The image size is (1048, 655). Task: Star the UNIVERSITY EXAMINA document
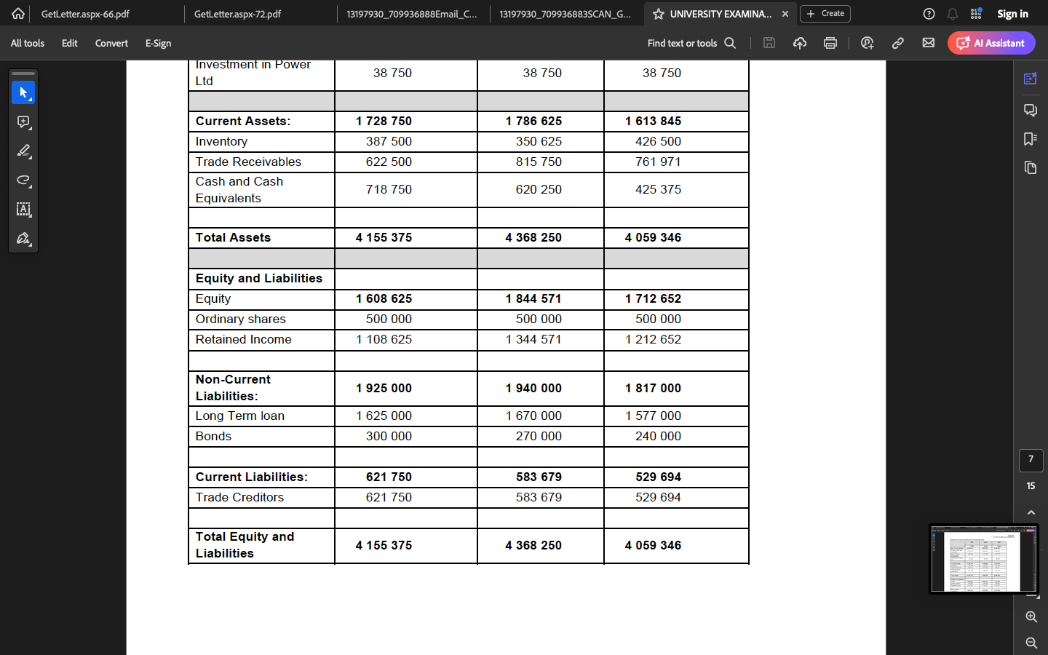tap(658, 14)
